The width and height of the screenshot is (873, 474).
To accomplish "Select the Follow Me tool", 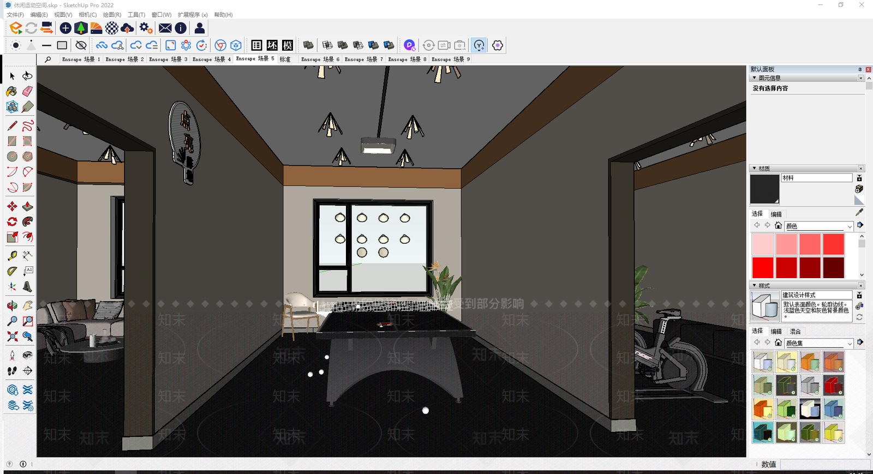I will [x=27, y=221].
